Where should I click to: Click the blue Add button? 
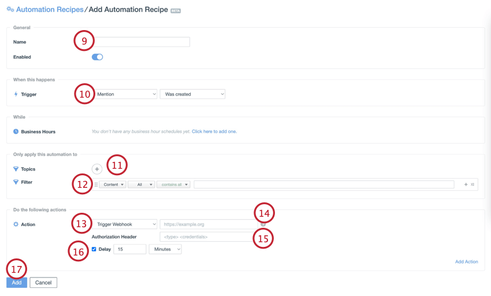17,283
